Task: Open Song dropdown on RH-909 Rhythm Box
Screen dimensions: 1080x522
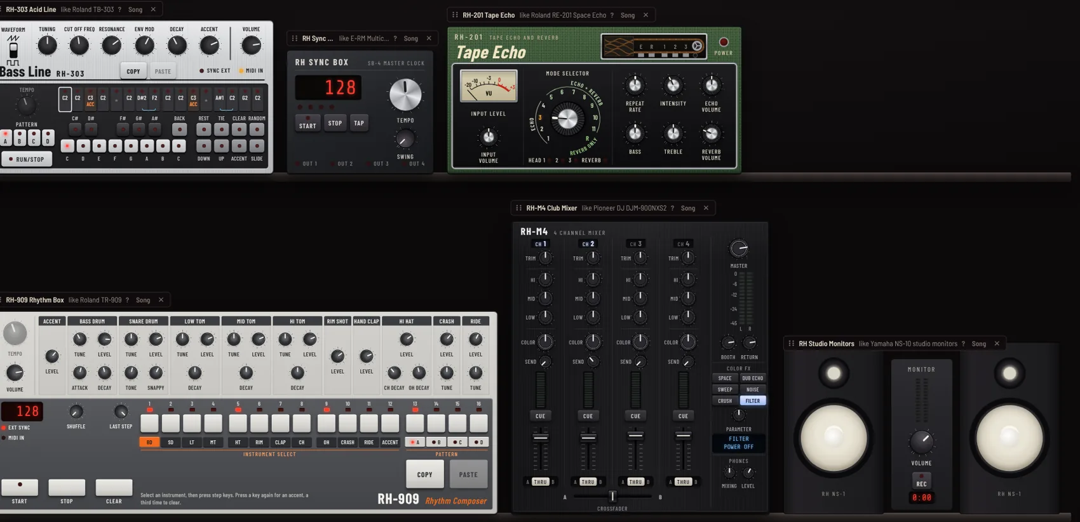Action: tap(143, 300)
